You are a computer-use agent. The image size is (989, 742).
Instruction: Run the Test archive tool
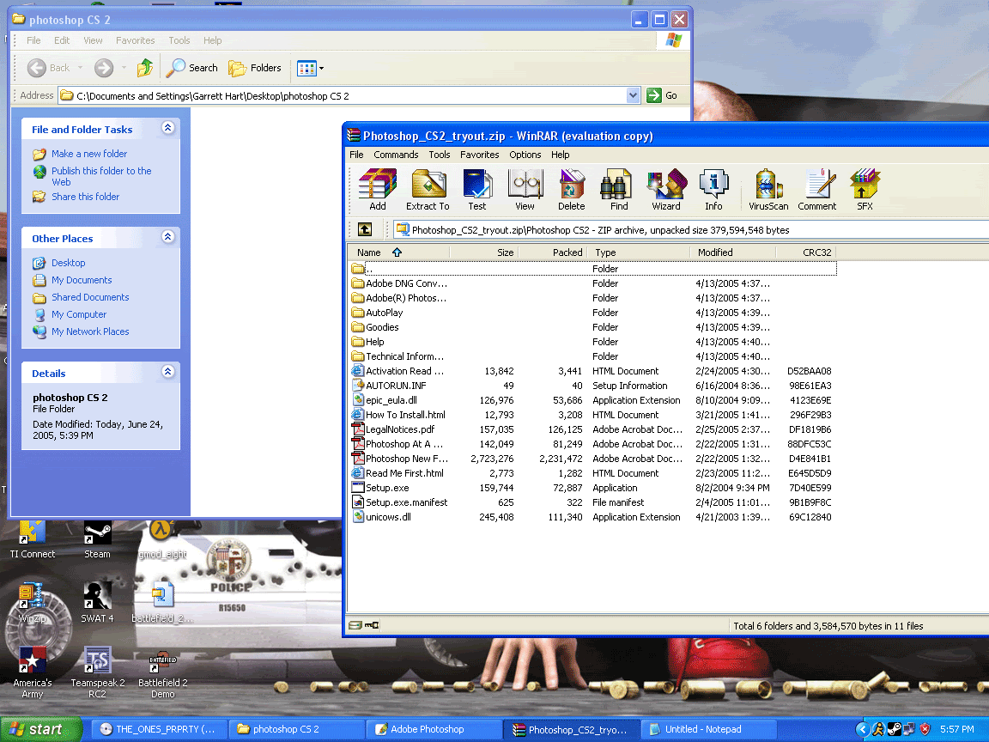[x=476, y=189]
